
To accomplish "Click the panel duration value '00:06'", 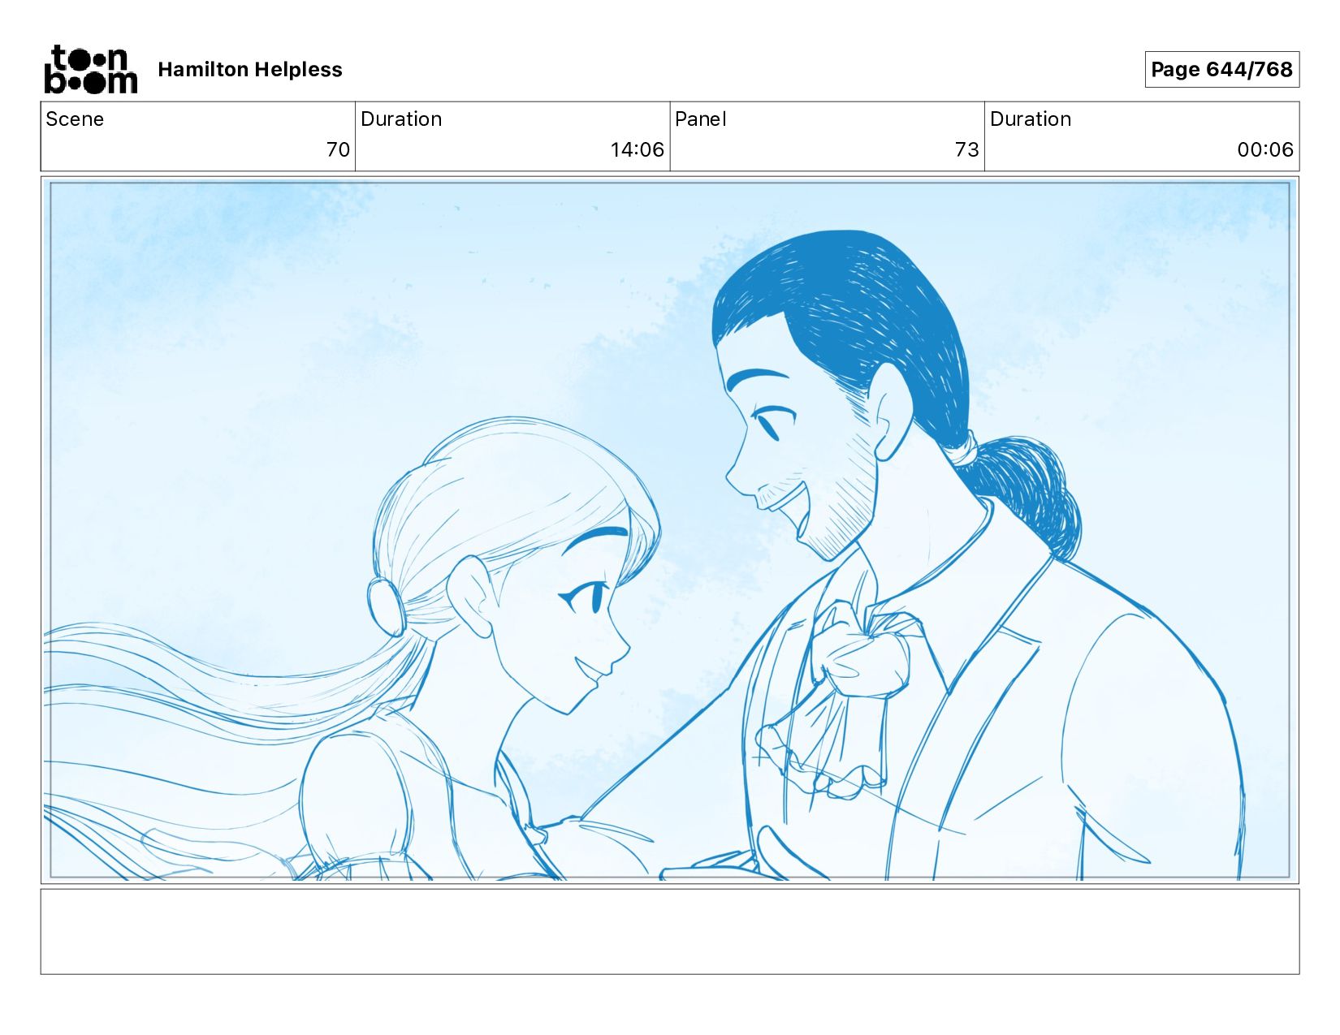I will coord(1264,149).
